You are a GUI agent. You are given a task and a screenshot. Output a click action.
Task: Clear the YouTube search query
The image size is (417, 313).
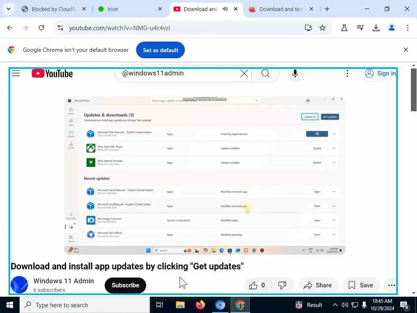tap(244, 73)
